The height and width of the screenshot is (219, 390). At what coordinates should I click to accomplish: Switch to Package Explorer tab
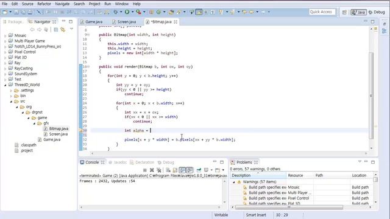[x=13, y=22]
